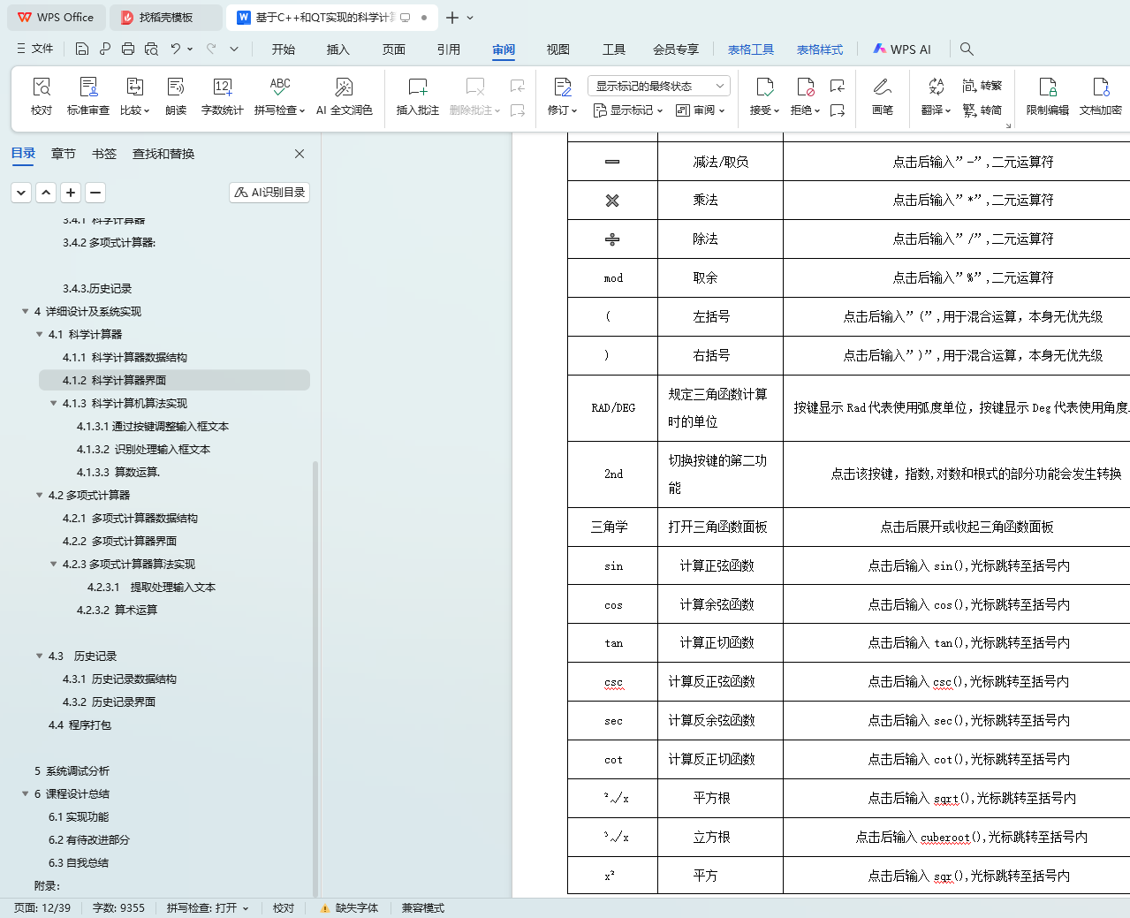Click the 接受 accept changes icon
Viewport: 1130px width, 918px height.
(x=764, y=87)
